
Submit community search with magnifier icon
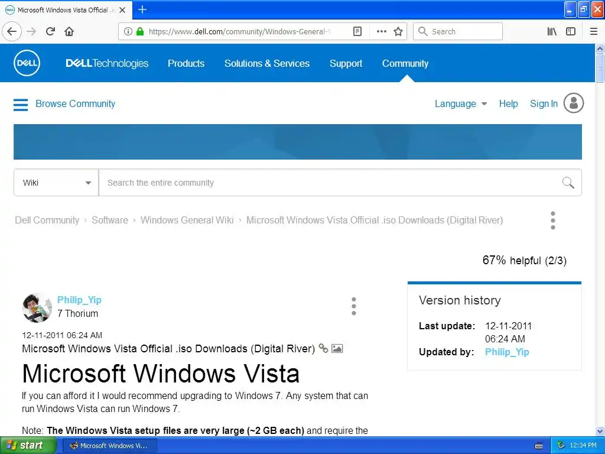(568, 183)
